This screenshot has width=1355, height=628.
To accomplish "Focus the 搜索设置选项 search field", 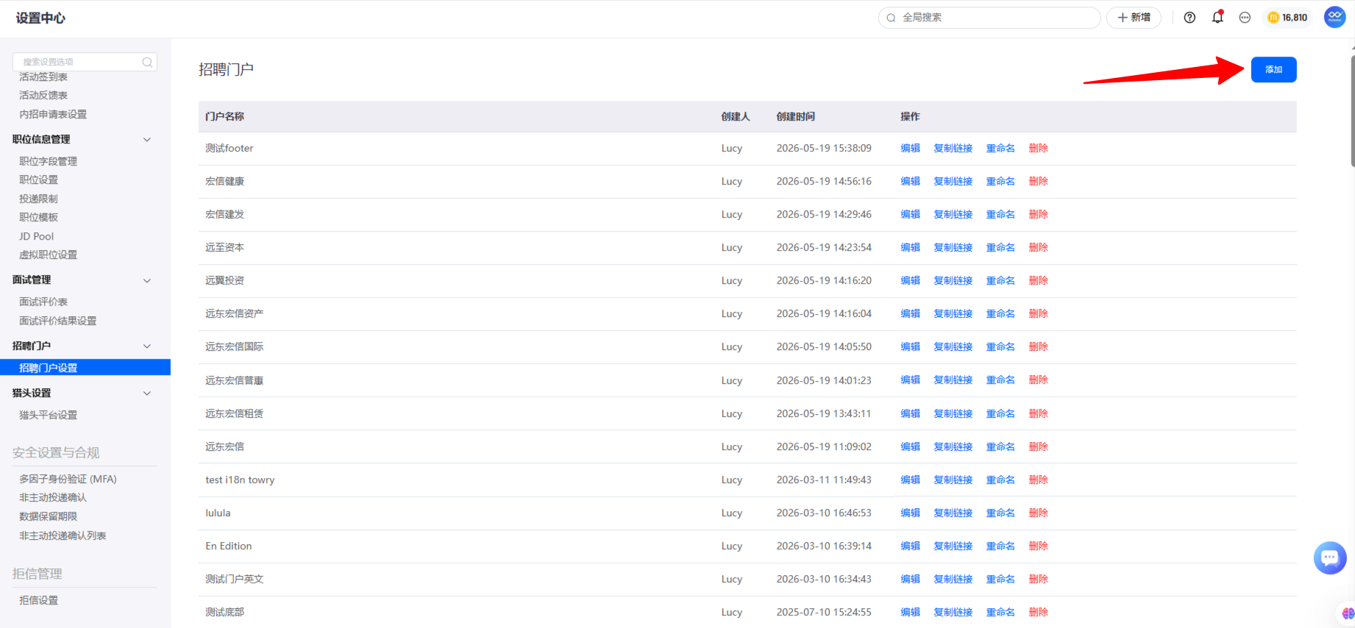I will tap(85, 62).
